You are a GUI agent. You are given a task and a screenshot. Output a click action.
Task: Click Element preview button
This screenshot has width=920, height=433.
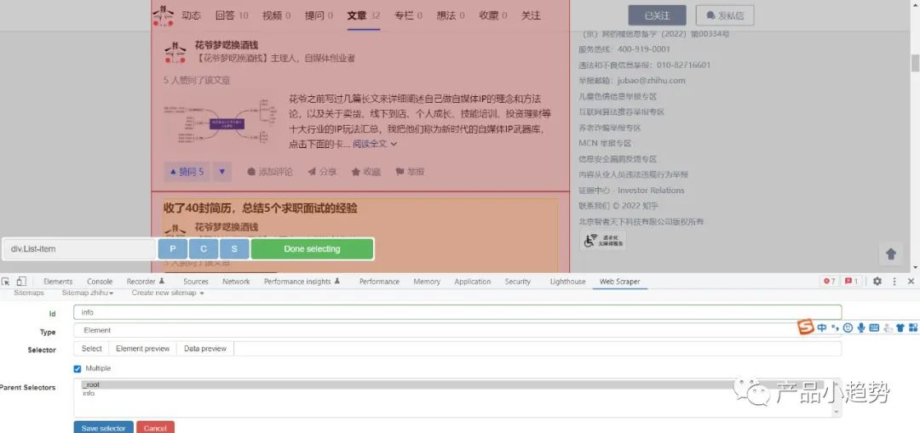tap(142, 349)
